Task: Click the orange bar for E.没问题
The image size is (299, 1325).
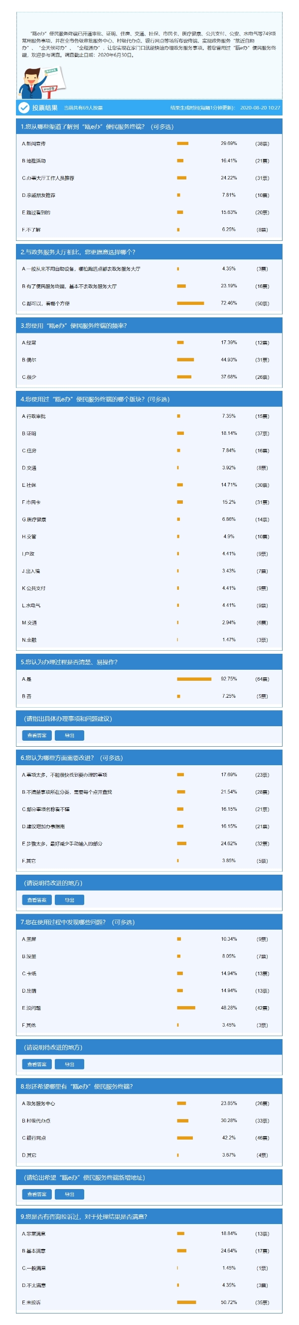Action: coord(186,1008)
